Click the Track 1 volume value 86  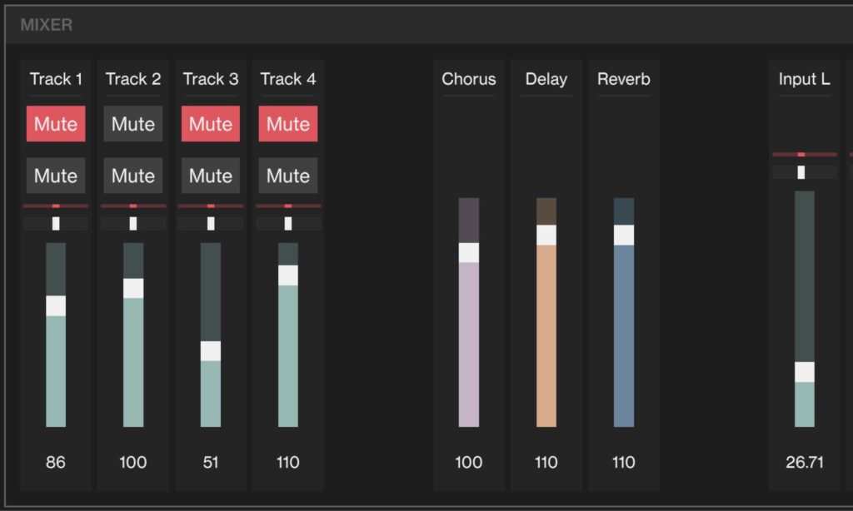pyautogui.click(x=56, y=463)
